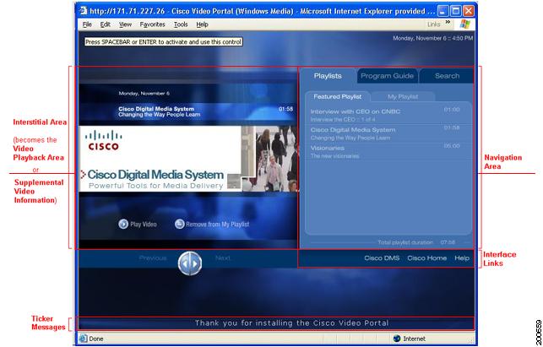Click the Windows flag logo in menu bar
Image resolution: width=543 pixels, height=347 pixels.
(x=464, y=24)
